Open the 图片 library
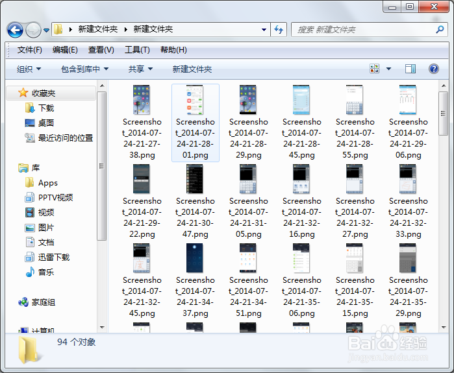 pyautogui.click(x=40, y=228)
